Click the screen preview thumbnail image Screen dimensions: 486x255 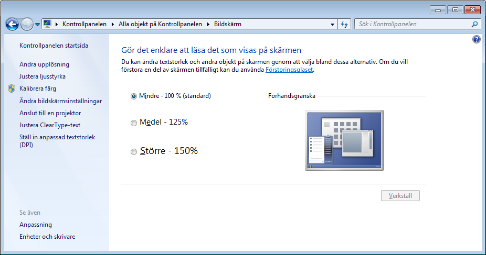(344, 140)
